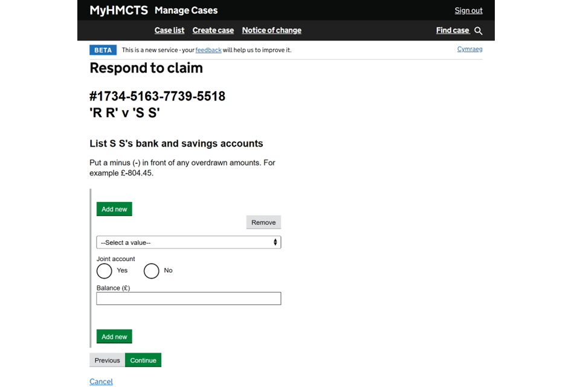Click the Balance (£) input field
580x387 pixels.
point(188,298)
